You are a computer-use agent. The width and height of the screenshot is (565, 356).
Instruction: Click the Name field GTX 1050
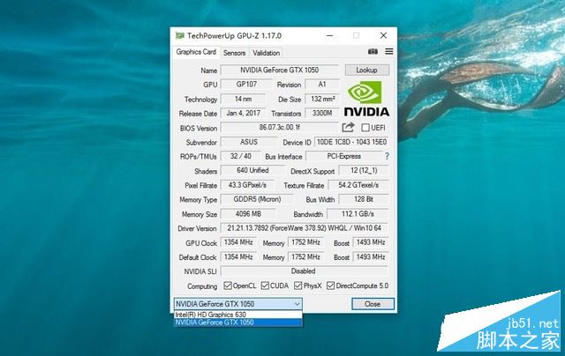point(280,70)
